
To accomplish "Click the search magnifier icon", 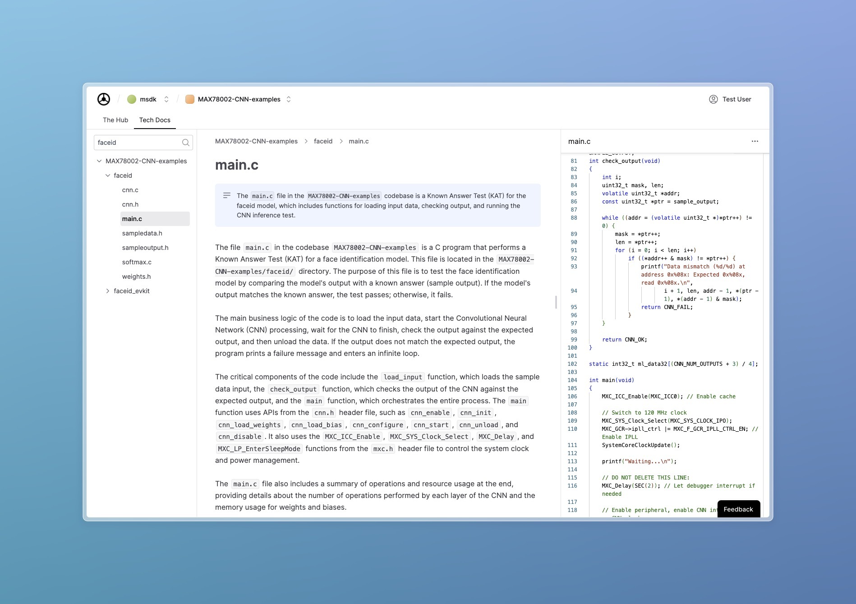I will pyautogui.click(x=185, y=143).
